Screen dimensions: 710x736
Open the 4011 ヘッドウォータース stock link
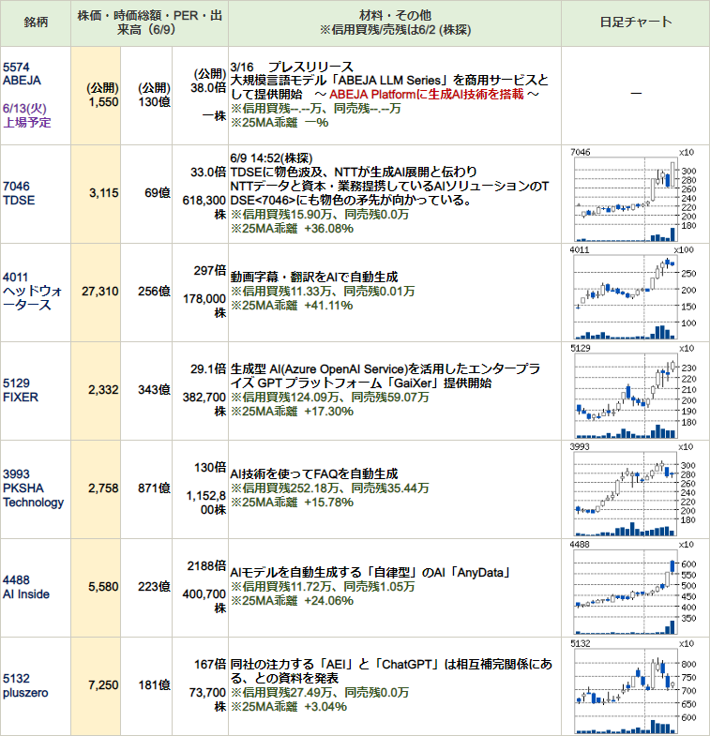tap(33, 291)
